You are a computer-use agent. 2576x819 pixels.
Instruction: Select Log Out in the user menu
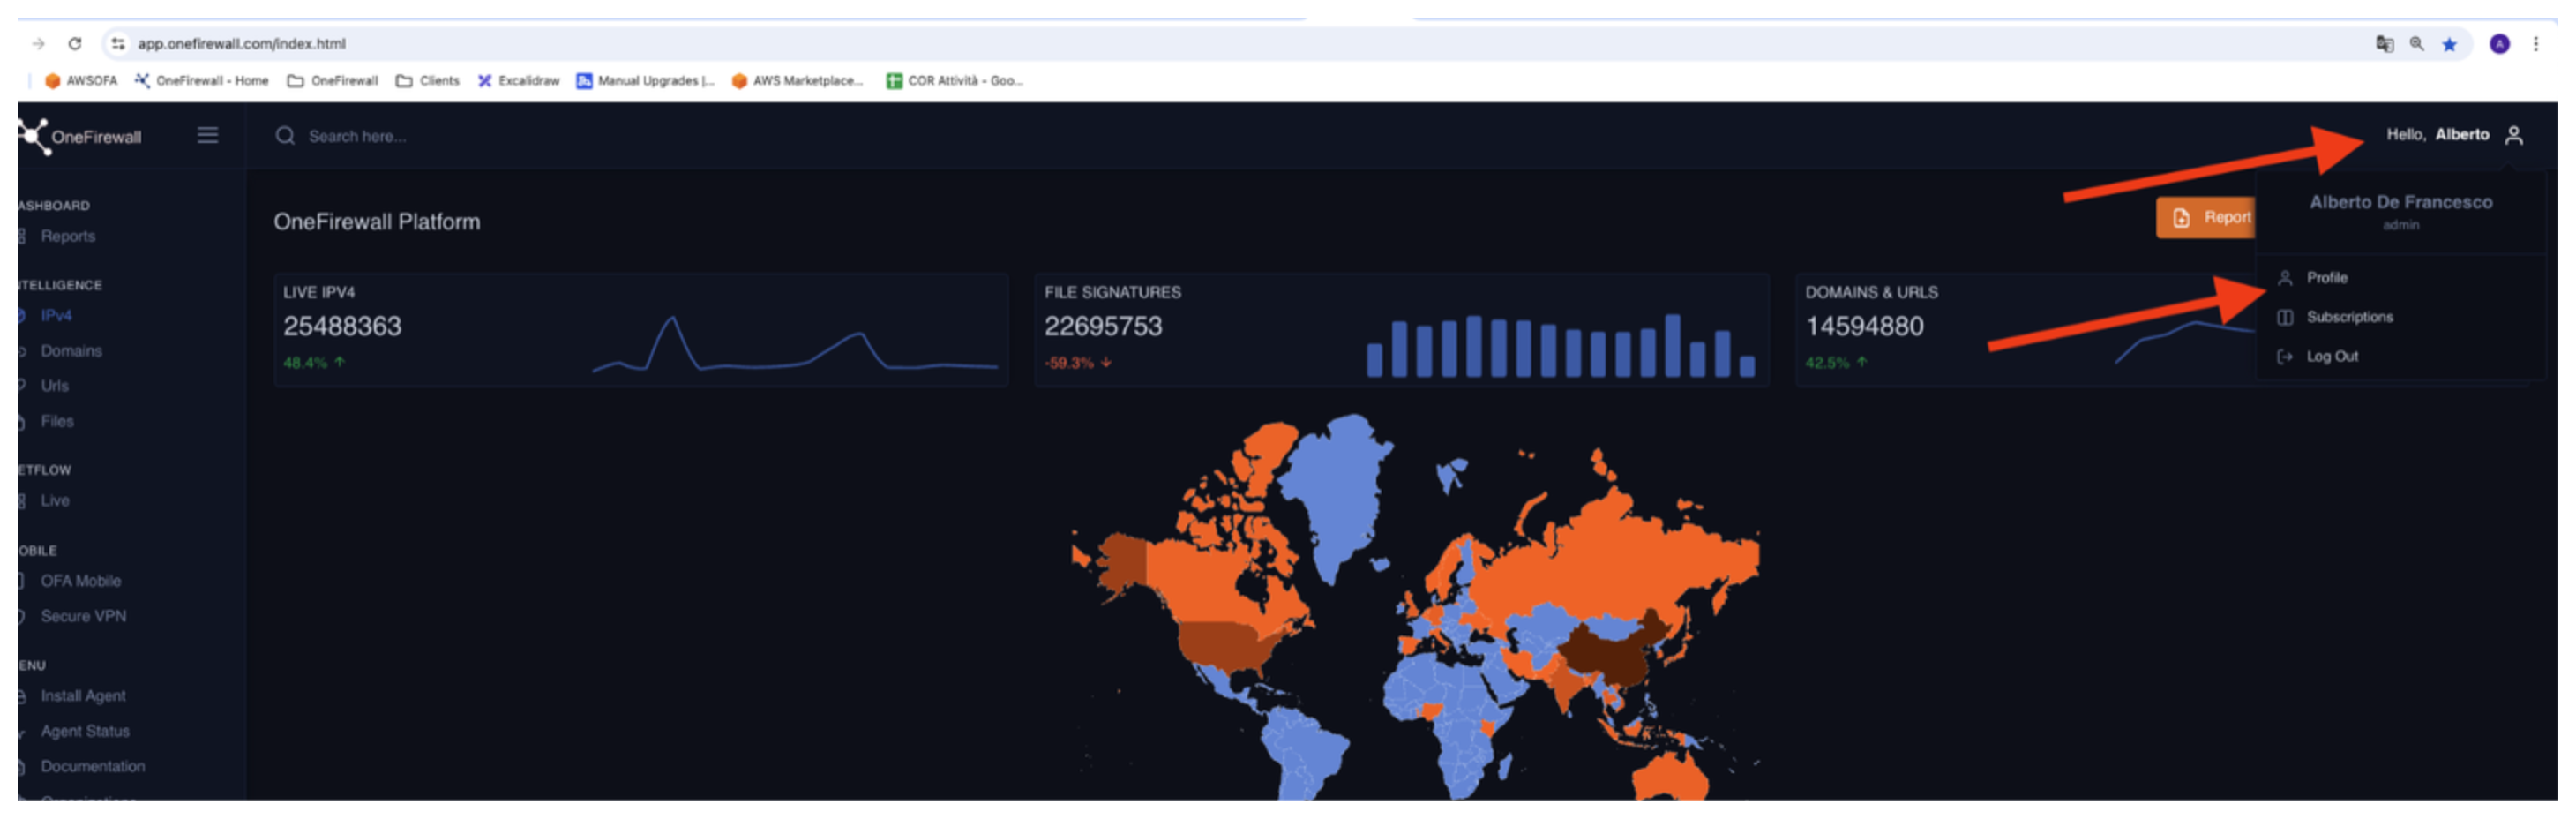click(x=2332, y=356)
